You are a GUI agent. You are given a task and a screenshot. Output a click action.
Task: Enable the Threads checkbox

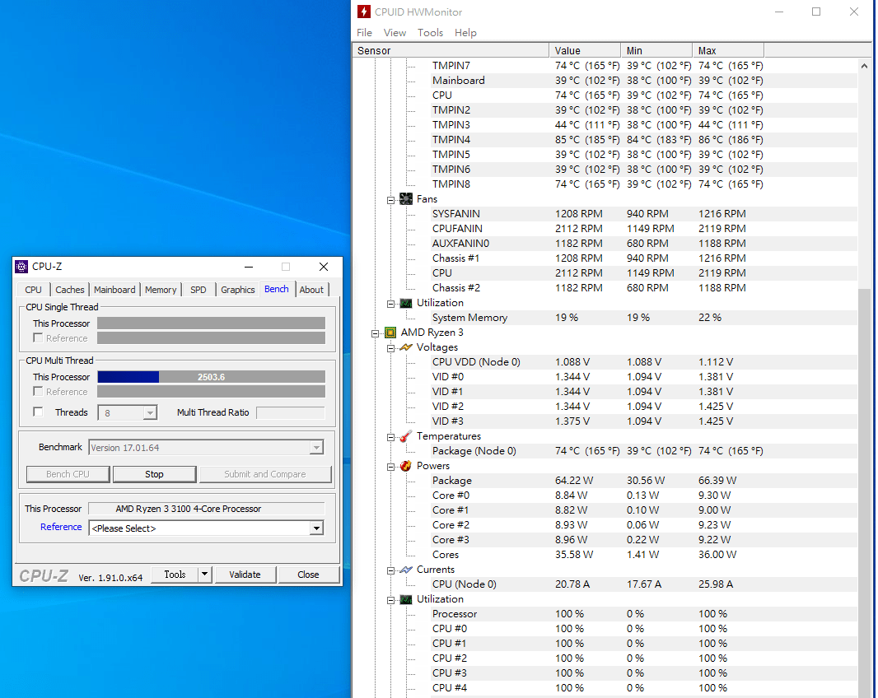38,412
